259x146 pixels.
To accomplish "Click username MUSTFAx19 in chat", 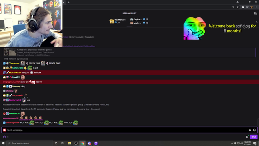I will [15, 73].
